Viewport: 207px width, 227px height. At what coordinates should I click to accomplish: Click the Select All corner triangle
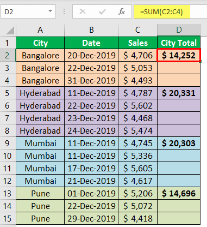(10, 31)
